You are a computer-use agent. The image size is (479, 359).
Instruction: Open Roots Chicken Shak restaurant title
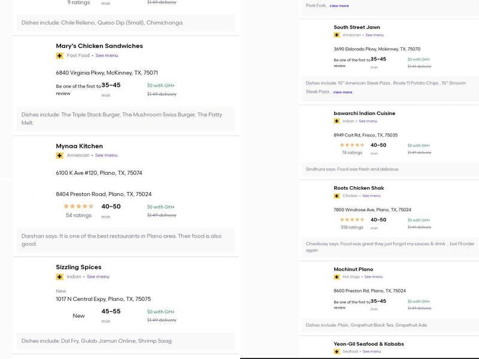pos(359,188)
